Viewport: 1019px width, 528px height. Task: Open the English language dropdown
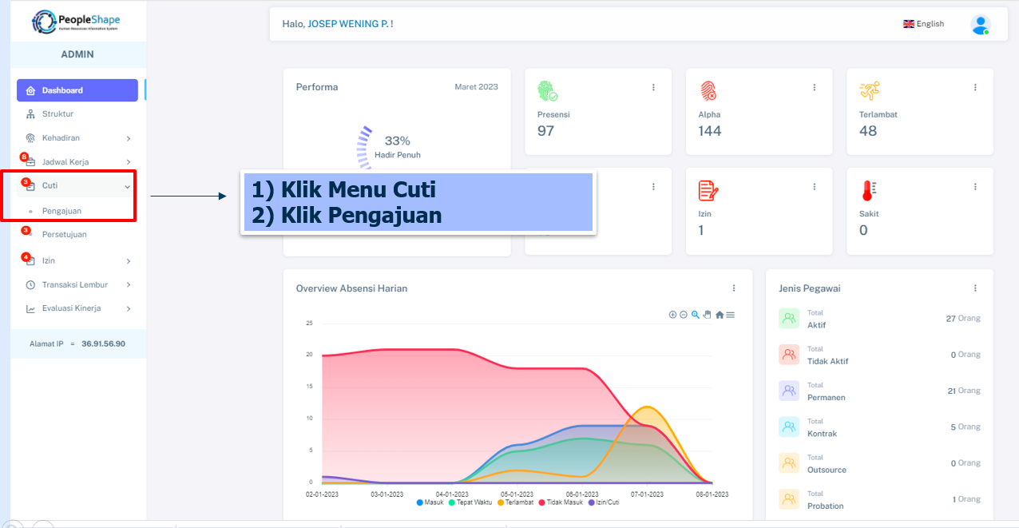pos(923,24)
